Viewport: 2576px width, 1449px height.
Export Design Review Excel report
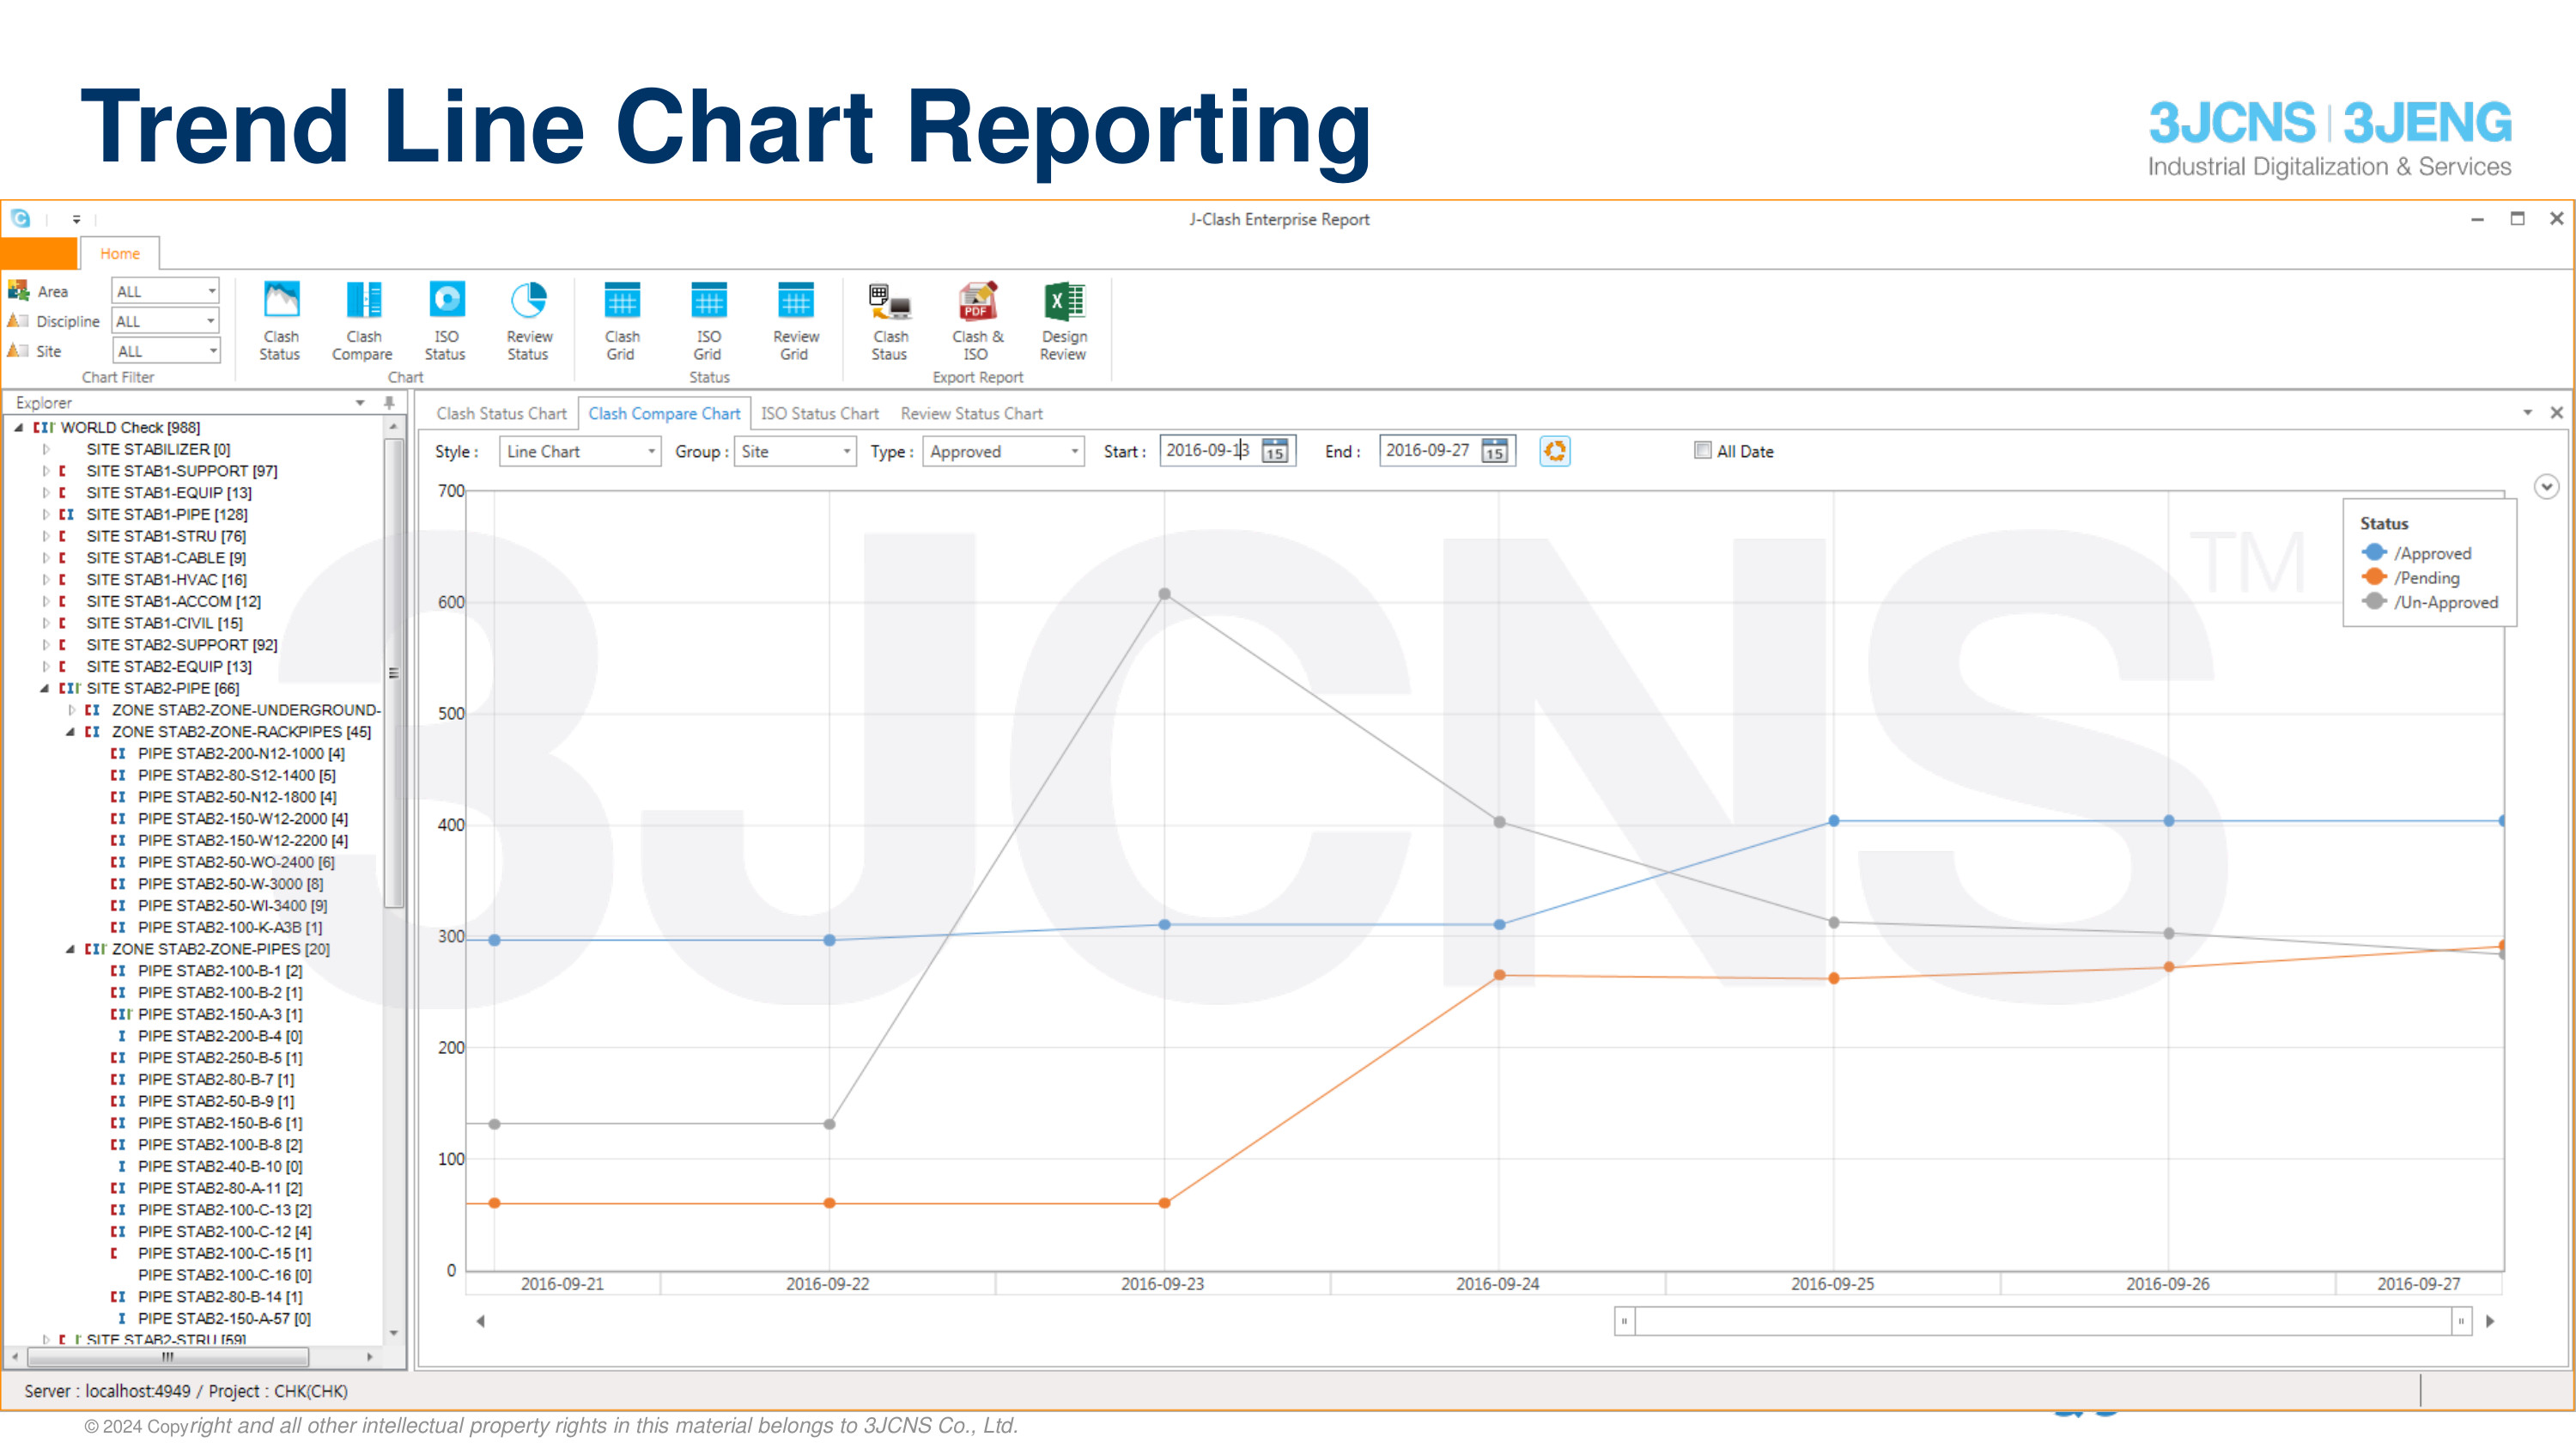coord(1063,322)
